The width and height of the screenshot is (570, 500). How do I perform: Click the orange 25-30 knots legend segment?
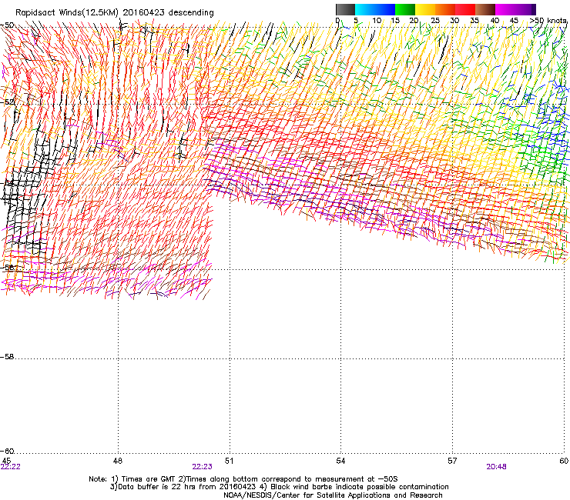445,9
